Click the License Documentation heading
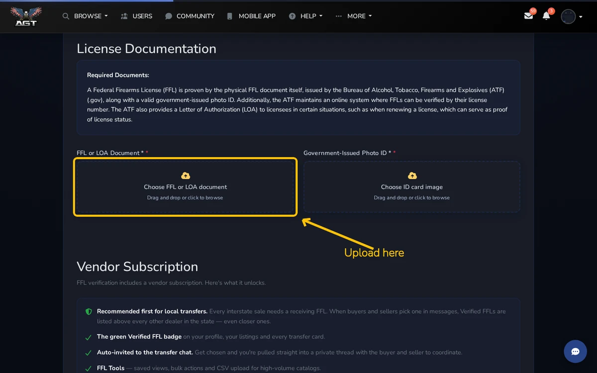This screenshot has height=373, width=597. click(x=146, y=49)
